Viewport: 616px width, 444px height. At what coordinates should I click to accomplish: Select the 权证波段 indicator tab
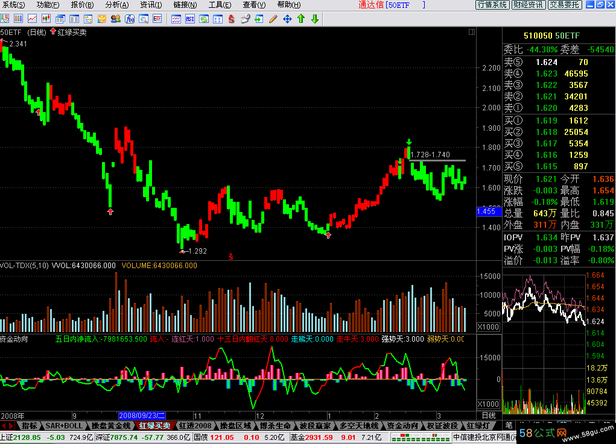[442, 425]
